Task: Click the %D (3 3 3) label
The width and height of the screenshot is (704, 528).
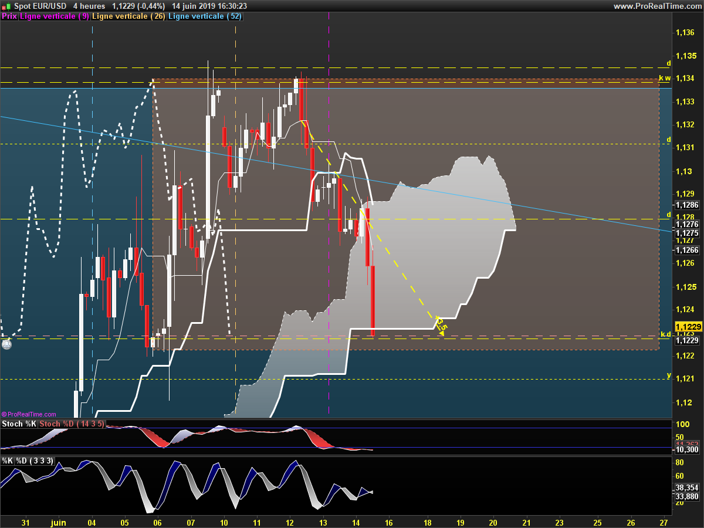Action: pyautogui.click(x=35, y=461)
